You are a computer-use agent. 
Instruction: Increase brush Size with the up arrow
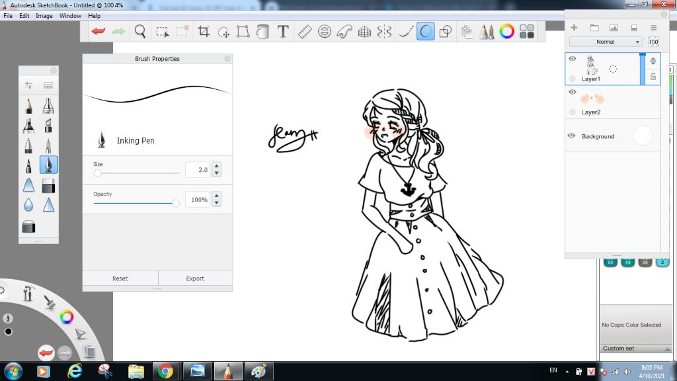click(x=217, y=166)
